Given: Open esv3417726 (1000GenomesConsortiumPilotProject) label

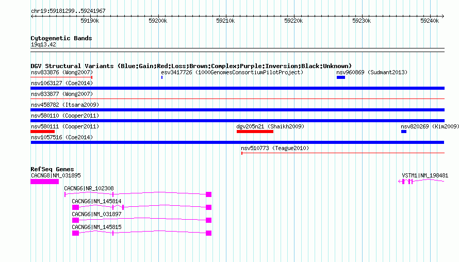Looking at the screenshot, I should point(232,72).
